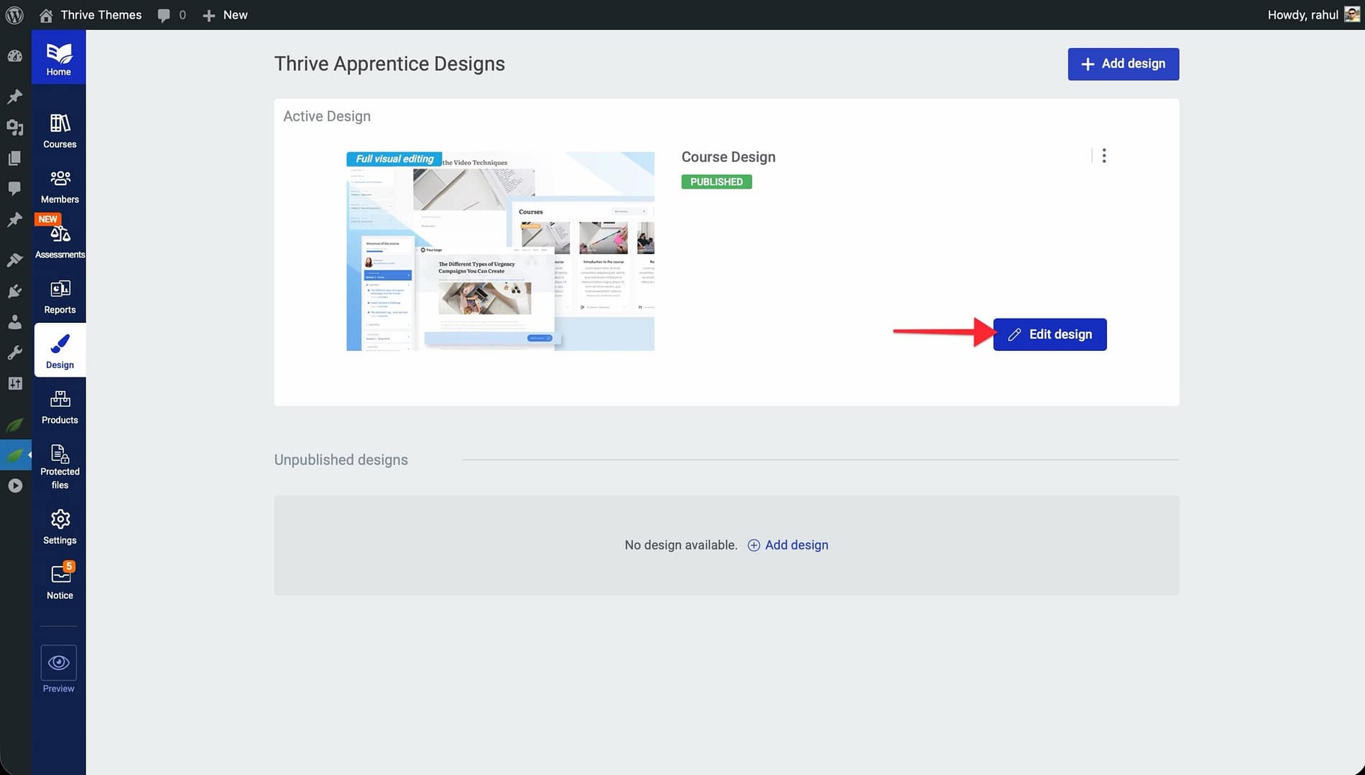Viewport: 1365px width, 775px height.
Task: Click the Edit design button
Action: coord(1050,334)
